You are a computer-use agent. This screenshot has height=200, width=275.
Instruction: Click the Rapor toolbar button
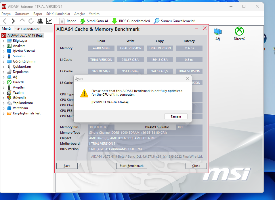click(68, 21)
